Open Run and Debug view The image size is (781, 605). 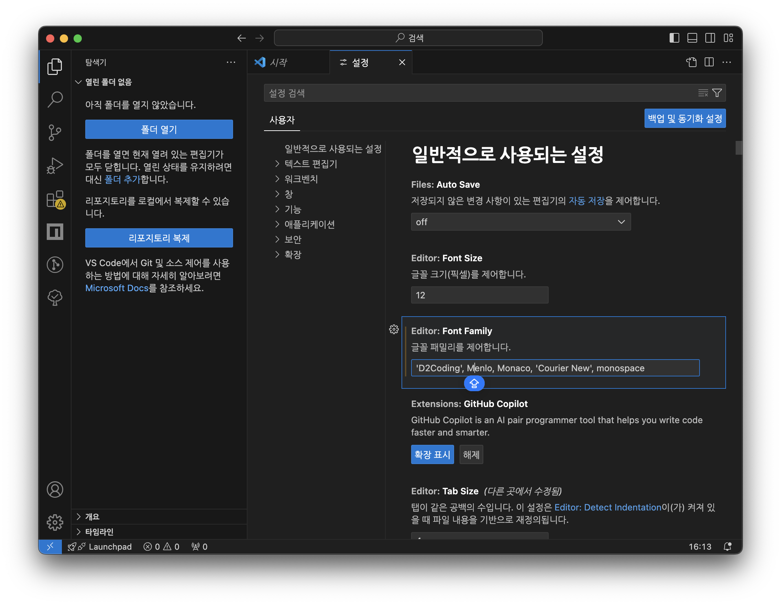point(55,166)
